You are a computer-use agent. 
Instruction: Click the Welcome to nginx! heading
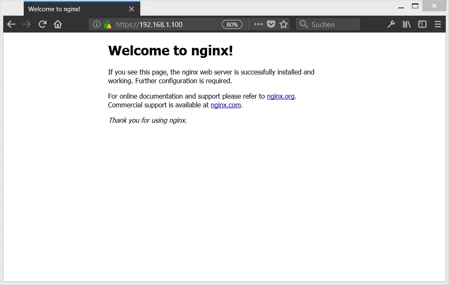(170, 51)
